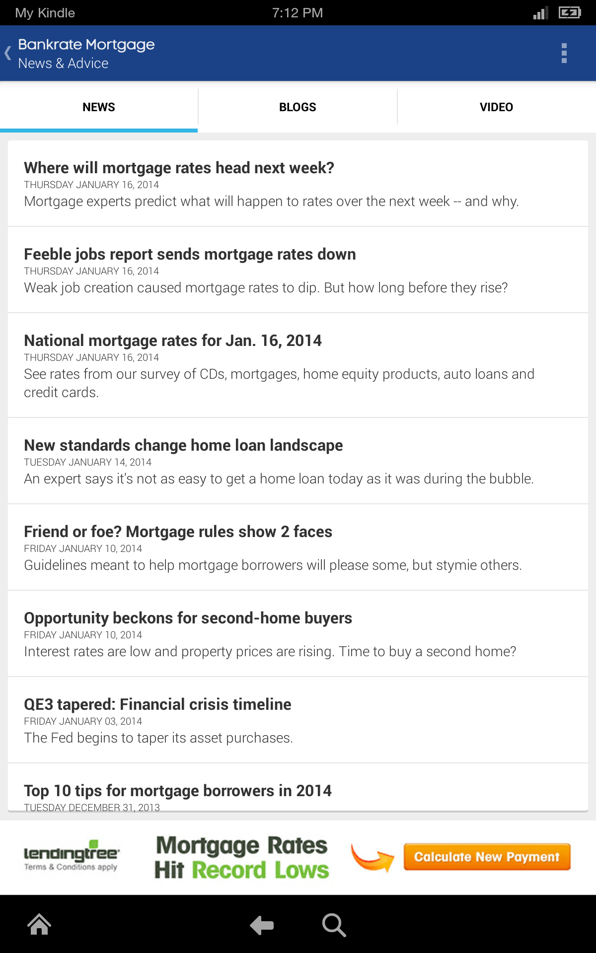This screenshot has height=953, width=596.
Task: Switch to the Video tab
Action: (496, 107)
